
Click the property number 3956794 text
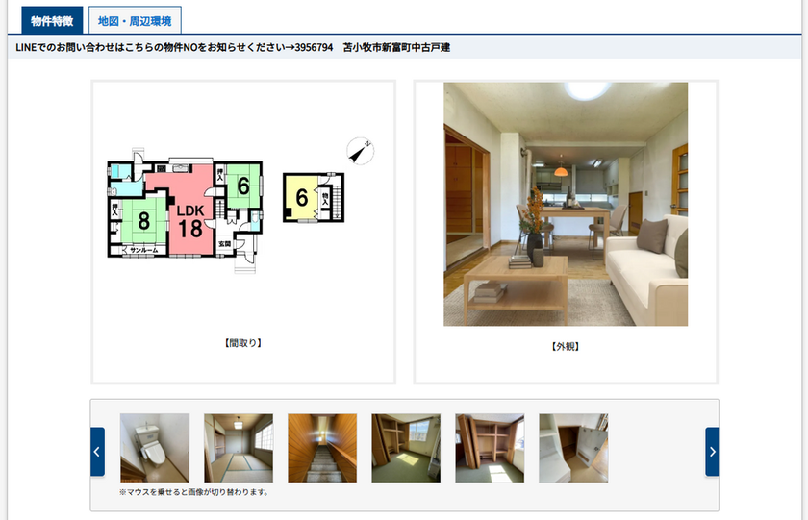click(314, 48)
